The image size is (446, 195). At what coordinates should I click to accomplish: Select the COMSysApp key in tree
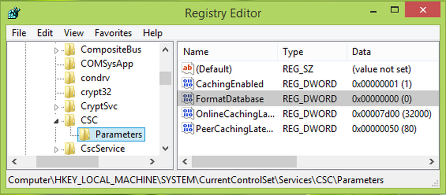tap(107, 64)
